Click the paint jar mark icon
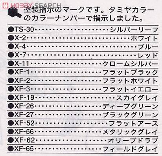162x156 pixels. [x=15, y=13]
